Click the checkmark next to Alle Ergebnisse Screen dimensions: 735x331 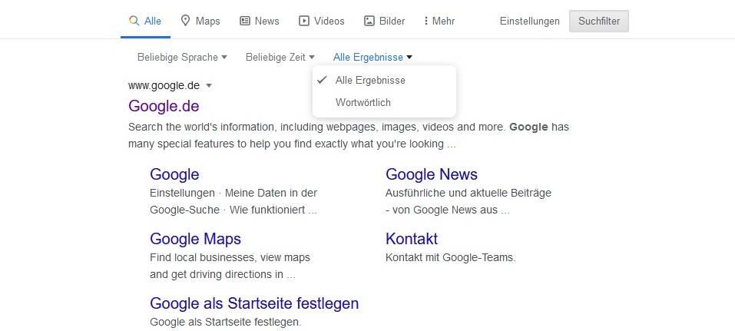click(322, 80)
